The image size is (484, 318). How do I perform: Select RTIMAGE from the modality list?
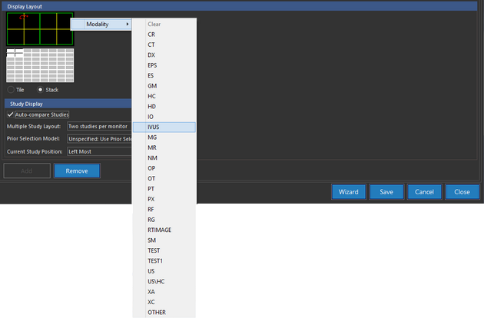coord(161,230)
